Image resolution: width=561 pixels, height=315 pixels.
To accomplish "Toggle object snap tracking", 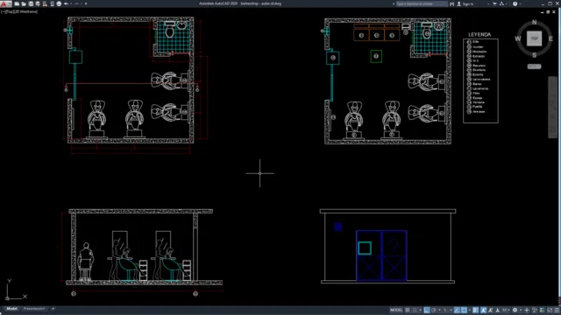I will coord(457,311).
